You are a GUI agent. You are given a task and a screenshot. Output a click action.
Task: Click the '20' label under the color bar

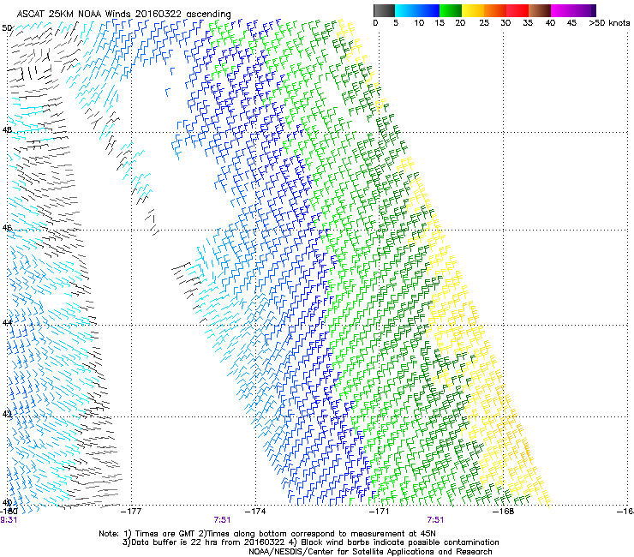coord(460,23)
